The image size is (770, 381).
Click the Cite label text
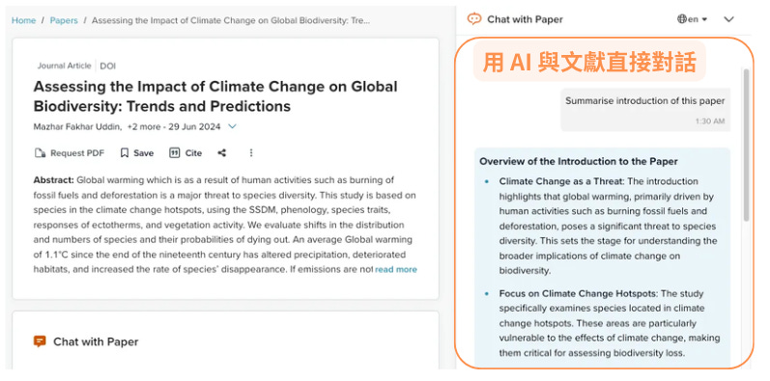click(193, 153)
